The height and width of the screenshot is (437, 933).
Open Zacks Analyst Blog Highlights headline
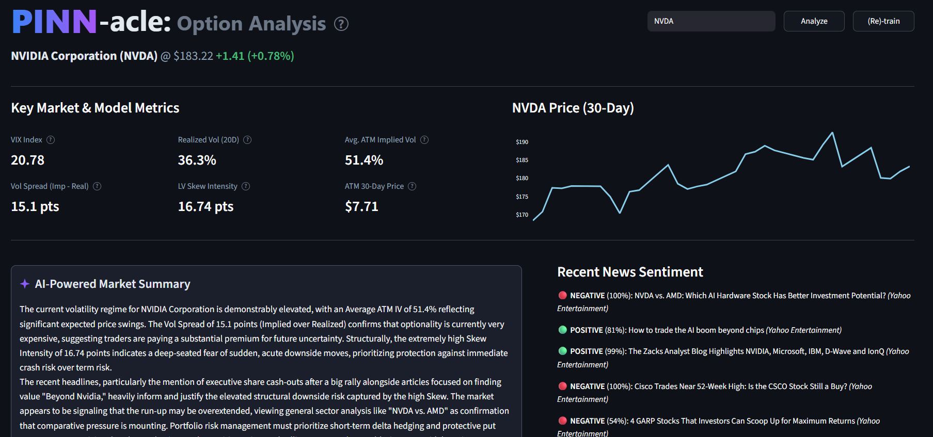click(x=733, y=358)
